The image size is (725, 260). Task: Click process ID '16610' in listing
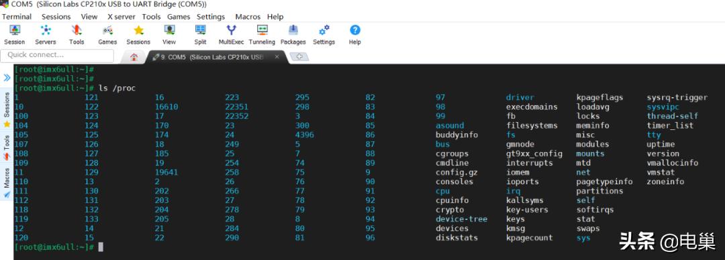[x=166, y=107]
